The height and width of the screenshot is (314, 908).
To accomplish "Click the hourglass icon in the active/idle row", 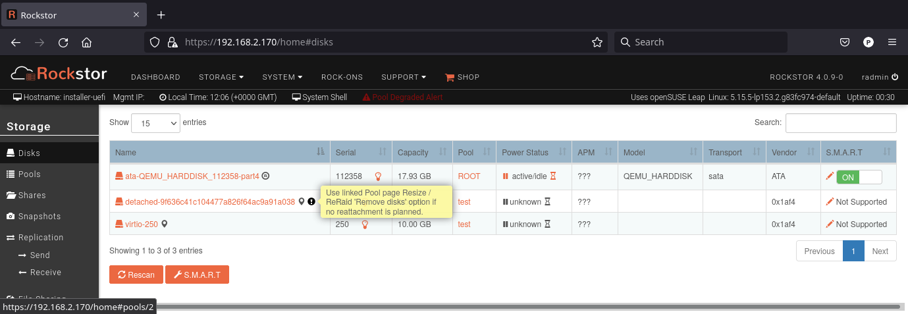I will click(554, 176).
